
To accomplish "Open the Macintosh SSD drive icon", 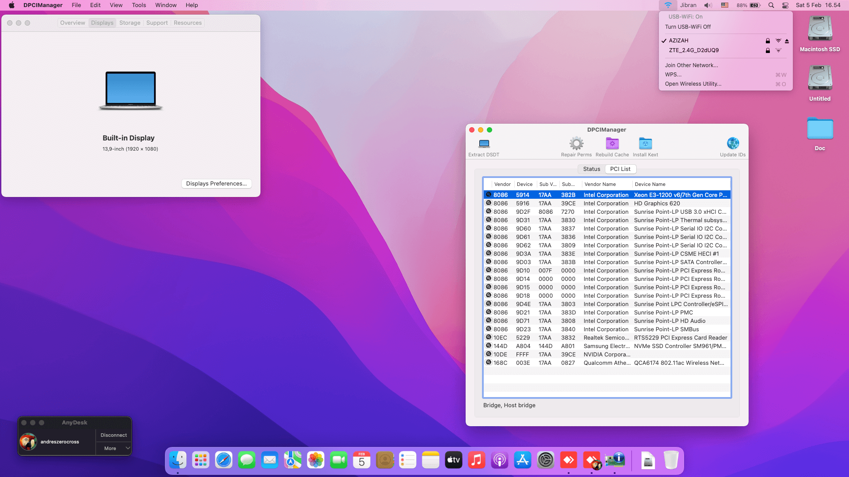I will [x=820, y=30].
